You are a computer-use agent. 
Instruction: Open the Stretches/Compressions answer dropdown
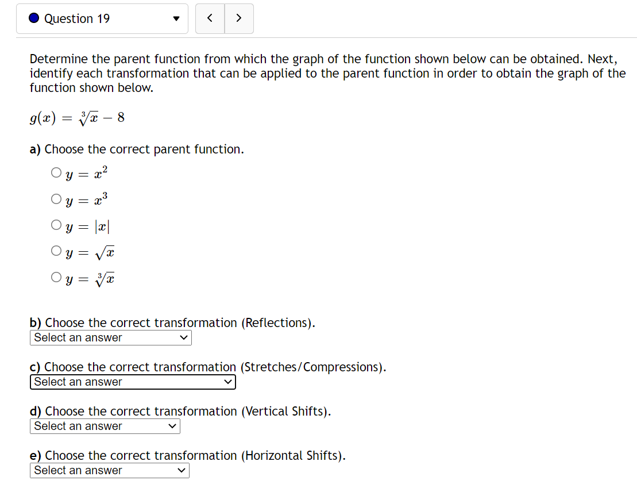click(132, 382)
